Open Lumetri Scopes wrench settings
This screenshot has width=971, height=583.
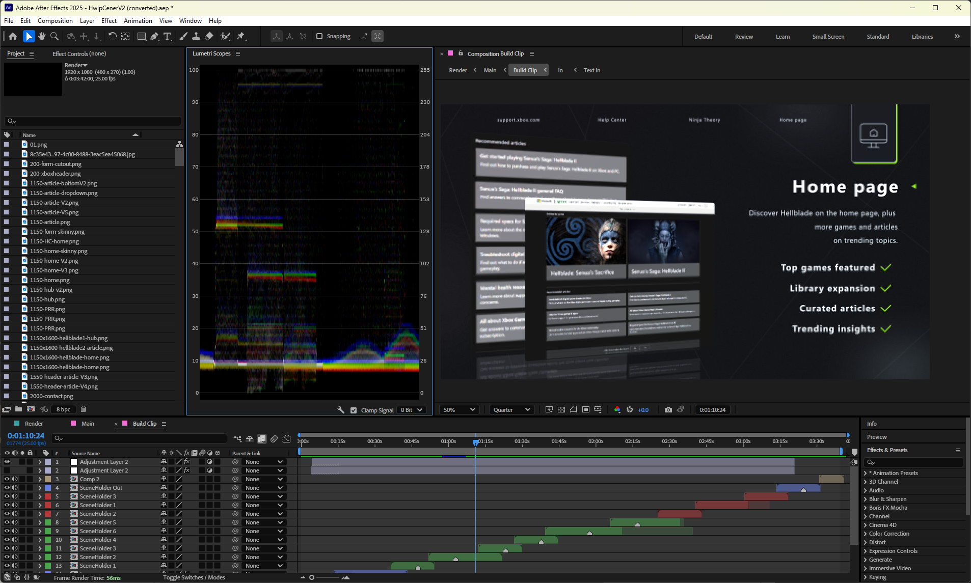(x=341, y=410)
